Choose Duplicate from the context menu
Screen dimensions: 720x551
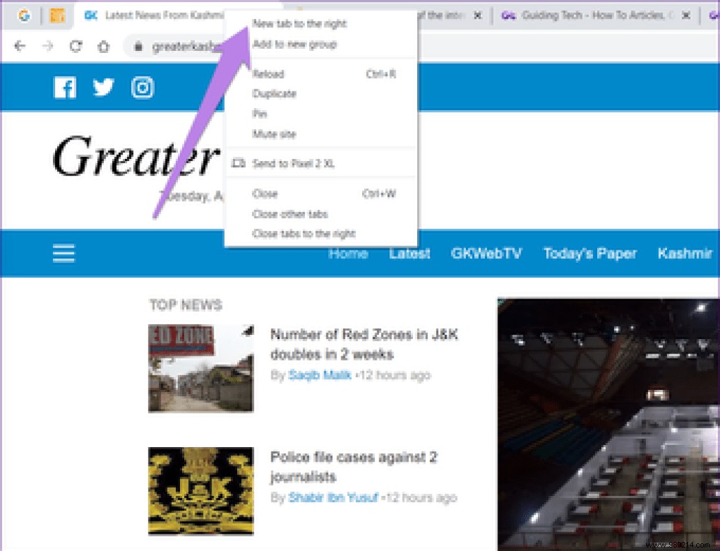click(x=273, y=93)
